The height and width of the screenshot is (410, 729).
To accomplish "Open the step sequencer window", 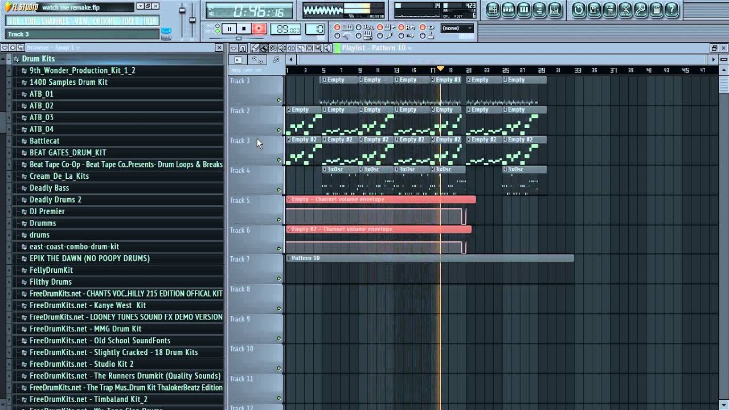I will coord(508,10).
